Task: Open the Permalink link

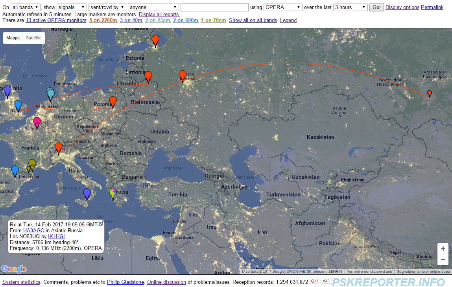Action: [432, 7]
